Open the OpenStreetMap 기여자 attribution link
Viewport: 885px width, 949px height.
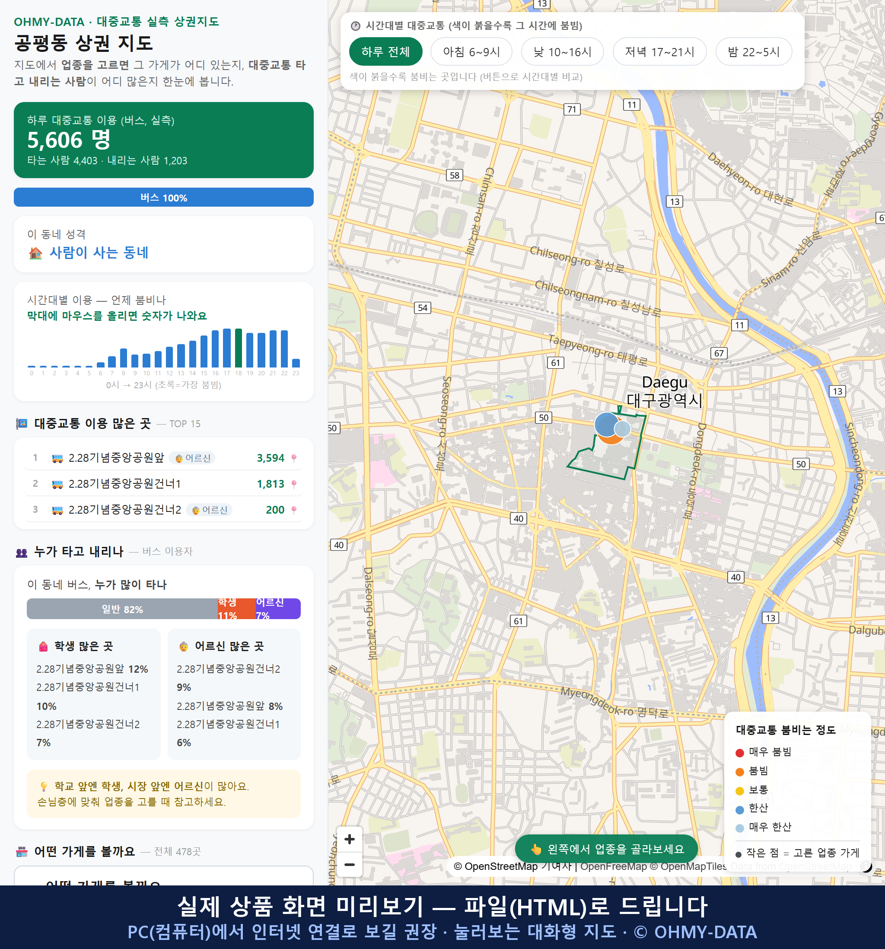coord(513,866)
